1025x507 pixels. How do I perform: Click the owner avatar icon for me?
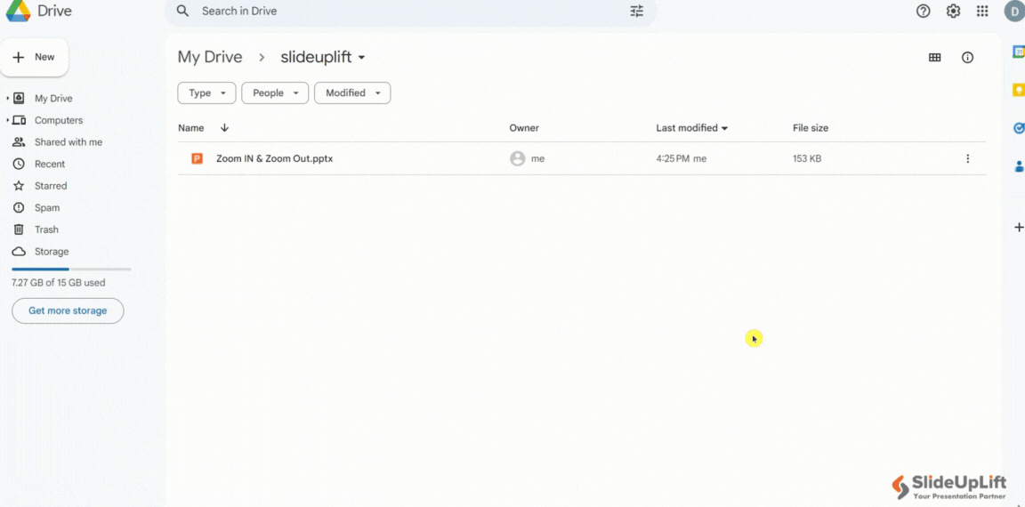click(518, 158)
